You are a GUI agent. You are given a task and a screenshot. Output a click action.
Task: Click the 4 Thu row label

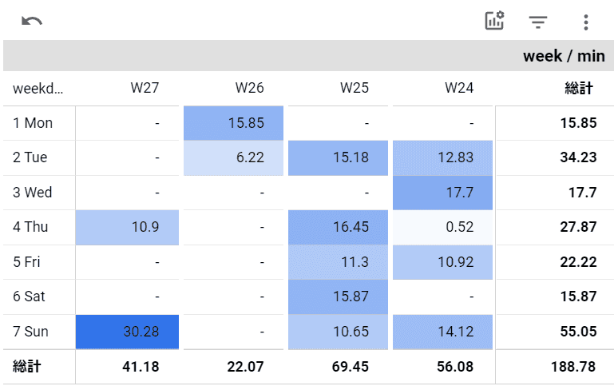pos(30,227)
